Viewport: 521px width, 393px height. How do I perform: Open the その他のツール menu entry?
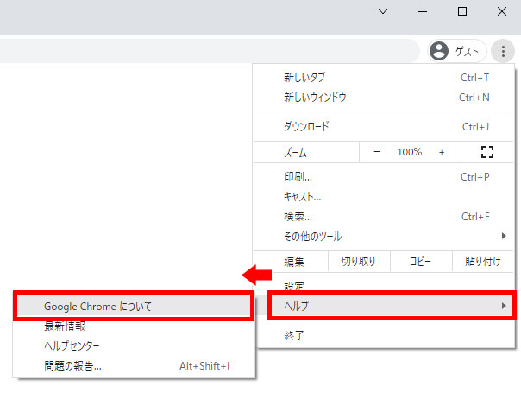pos(383,237)
